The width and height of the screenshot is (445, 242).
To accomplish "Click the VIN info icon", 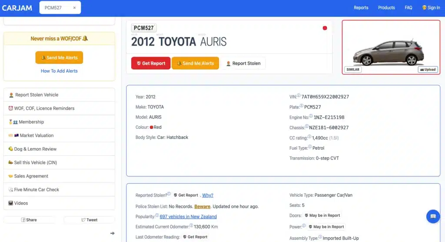I will [x=299, y=96].
